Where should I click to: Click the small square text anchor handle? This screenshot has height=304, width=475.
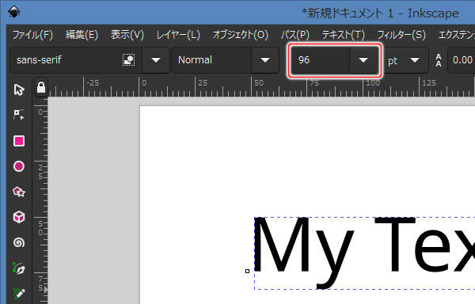click(x=247, y=271)
